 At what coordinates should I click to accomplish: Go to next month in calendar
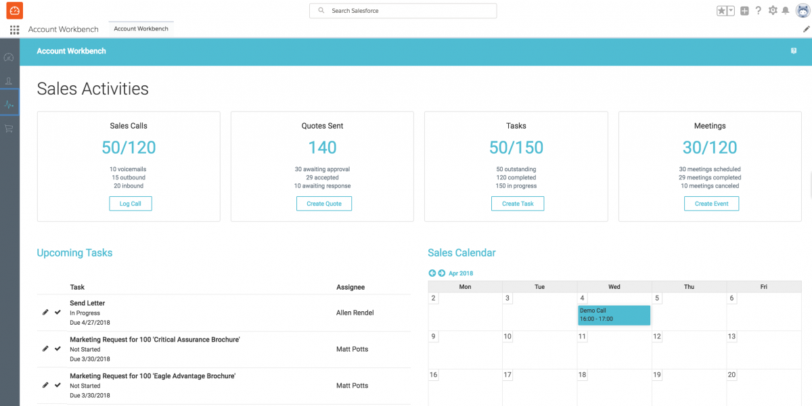442,273
